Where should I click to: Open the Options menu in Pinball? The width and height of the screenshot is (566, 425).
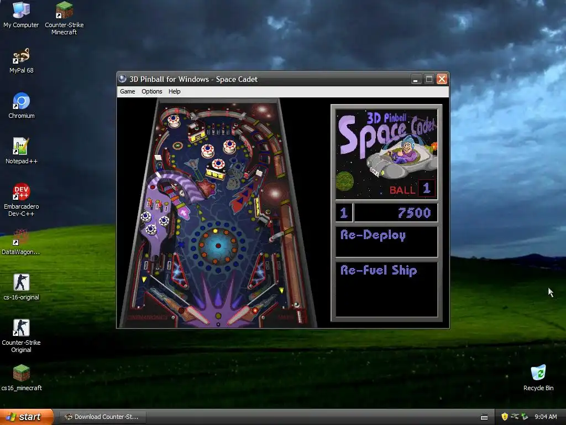pos(152,91)
